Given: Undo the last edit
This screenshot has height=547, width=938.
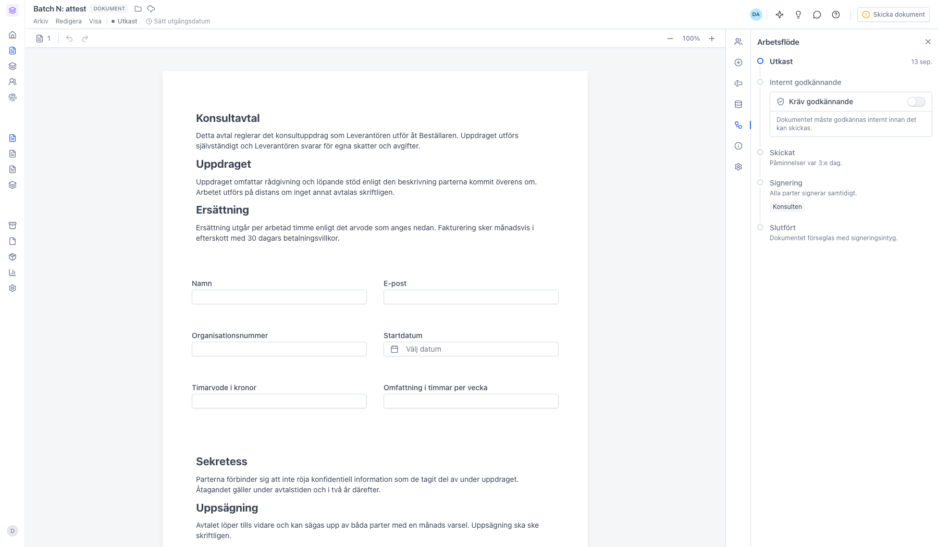Looking at the screenshot, I should point(69,39).
